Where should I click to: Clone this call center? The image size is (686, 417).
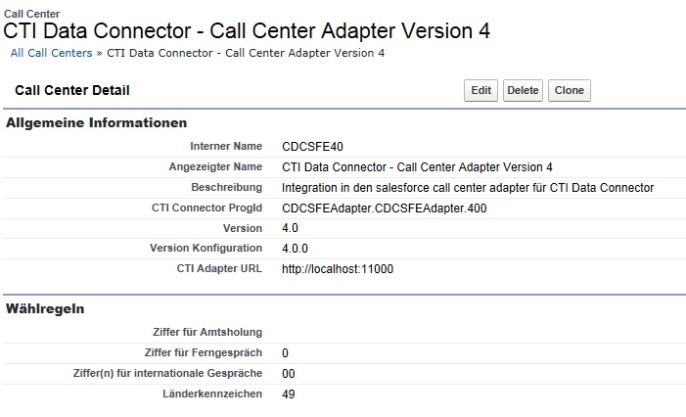click(x=569, y=91)
